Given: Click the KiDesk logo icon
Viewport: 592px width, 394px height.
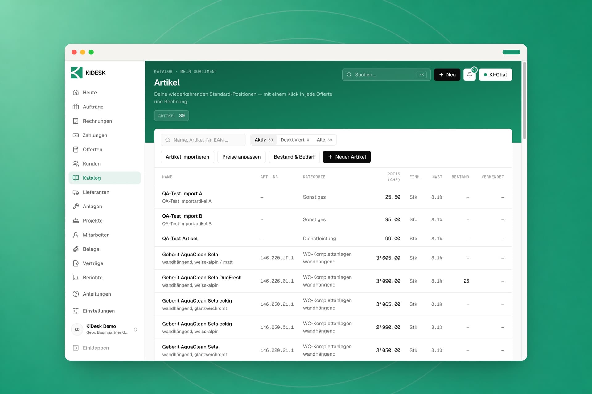Looking at the screenshot, I should pos(76,73).
